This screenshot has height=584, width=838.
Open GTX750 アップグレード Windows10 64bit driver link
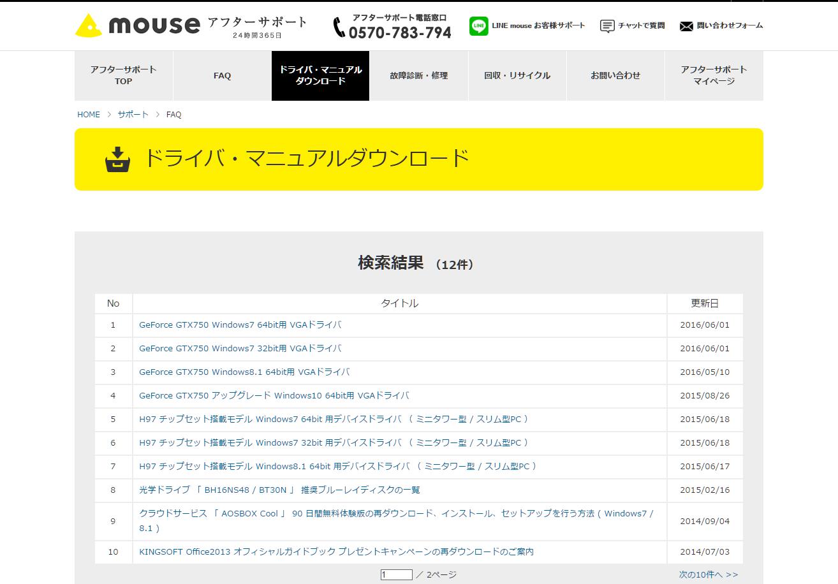point(274,396)
